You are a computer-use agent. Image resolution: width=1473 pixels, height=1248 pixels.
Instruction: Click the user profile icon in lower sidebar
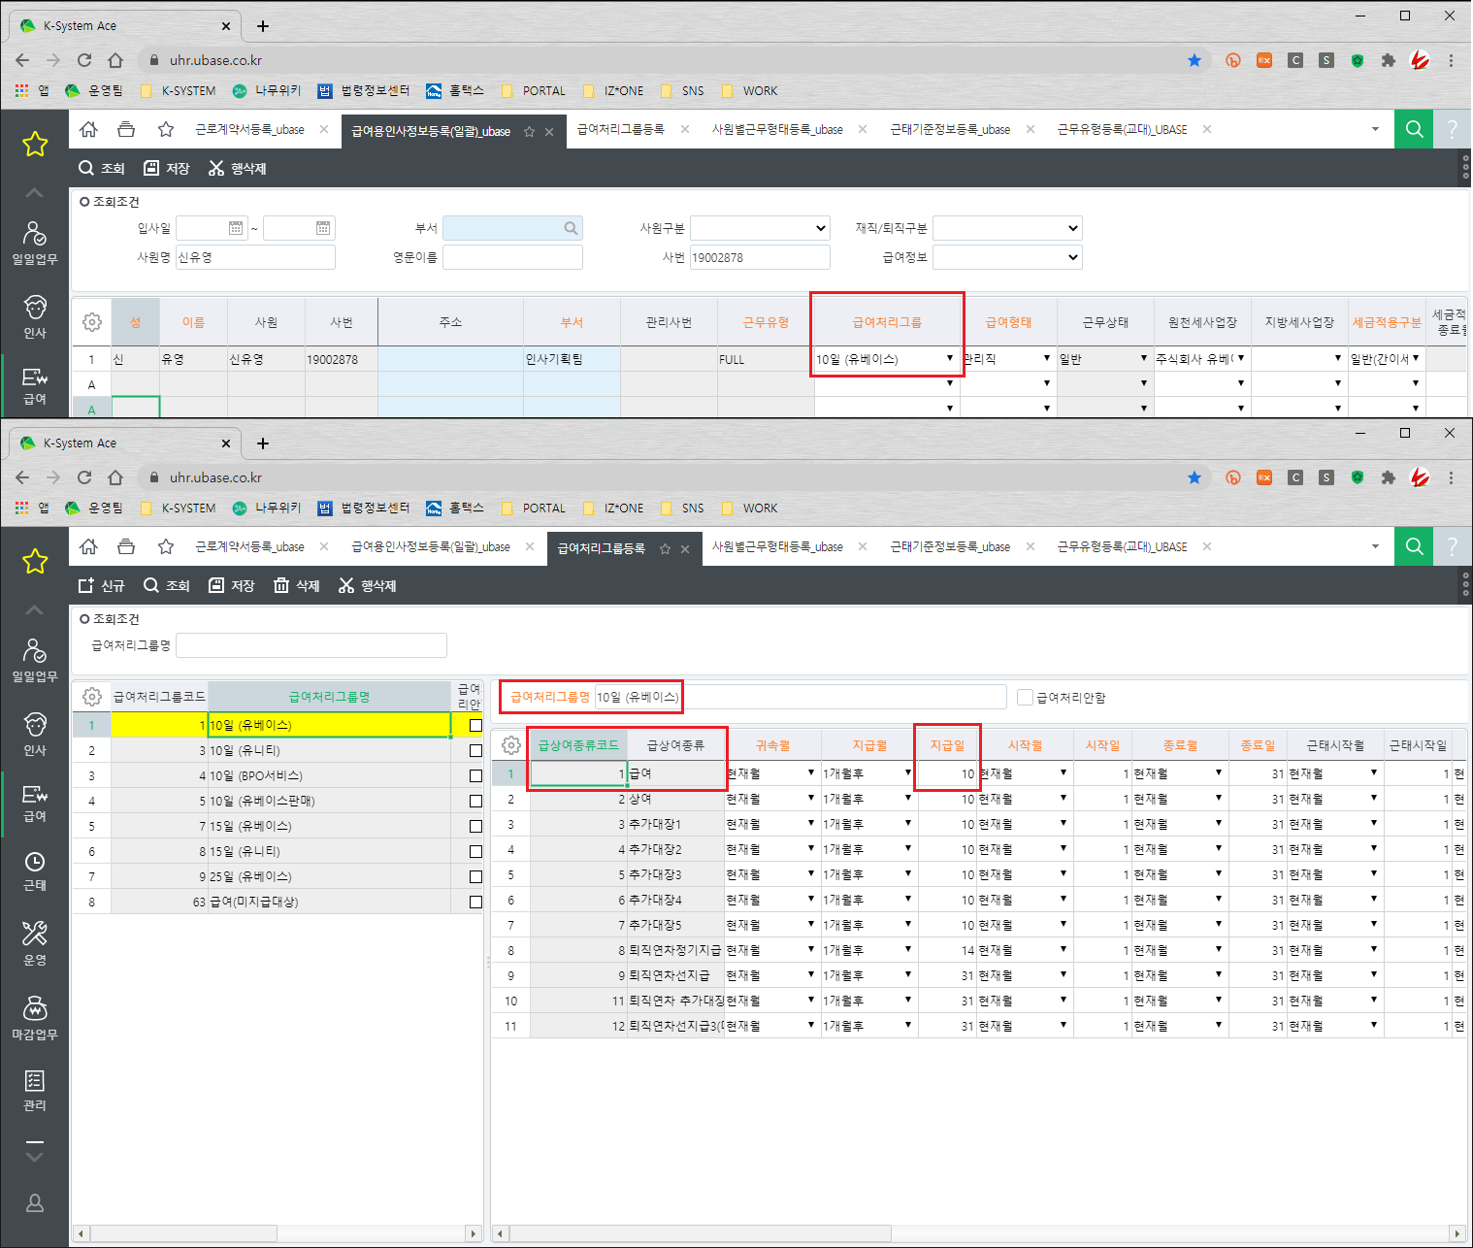(x=35, y=1203)
